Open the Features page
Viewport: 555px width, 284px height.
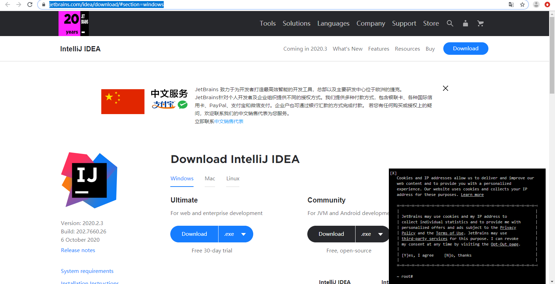pos(379,49)
